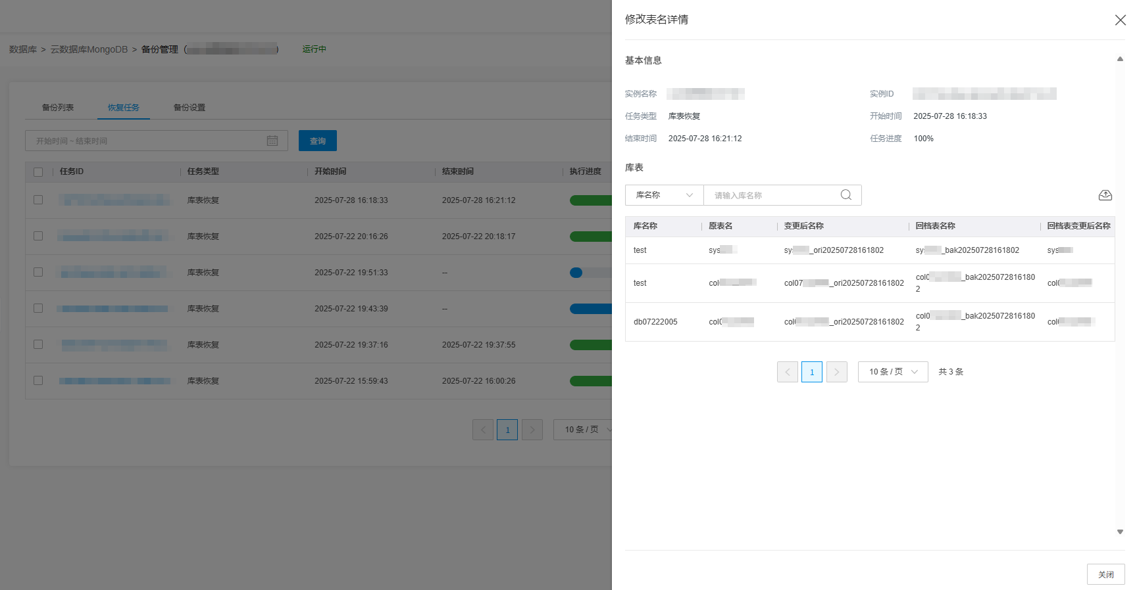This screenshot has width=1137, height=590.
Task: Click the scroll down arrow in drawer
Action: pos(1120,532)
